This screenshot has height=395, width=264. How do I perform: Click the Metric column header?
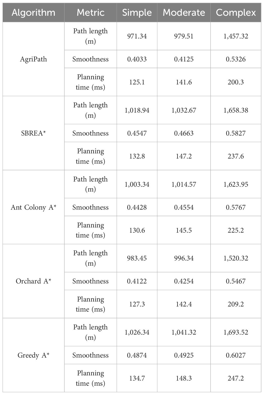pos(90,13)
